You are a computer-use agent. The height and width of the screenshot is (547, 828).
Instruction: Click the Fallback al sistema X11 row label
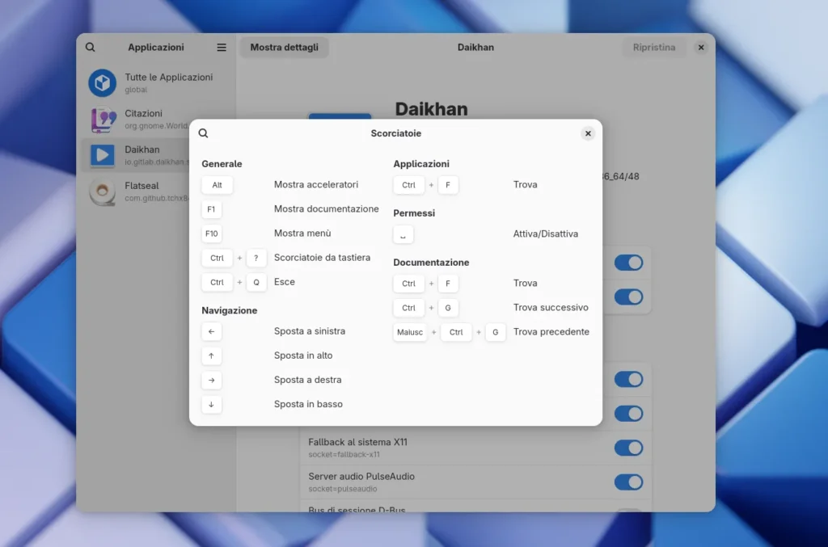tap(357, 442)
